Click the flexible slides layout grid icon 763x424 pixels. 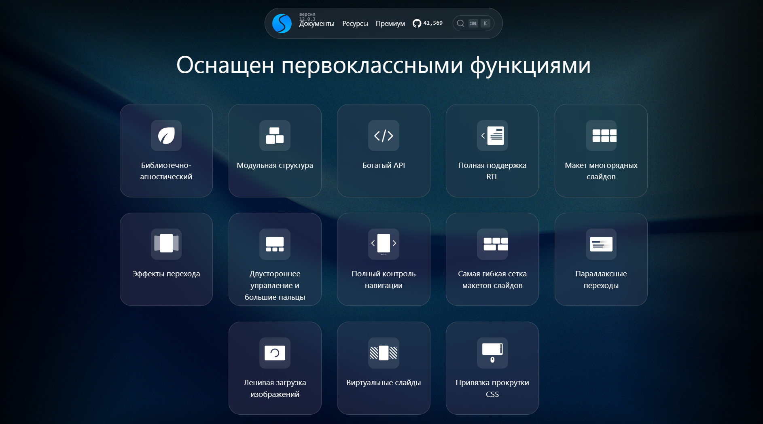[492, 244]
